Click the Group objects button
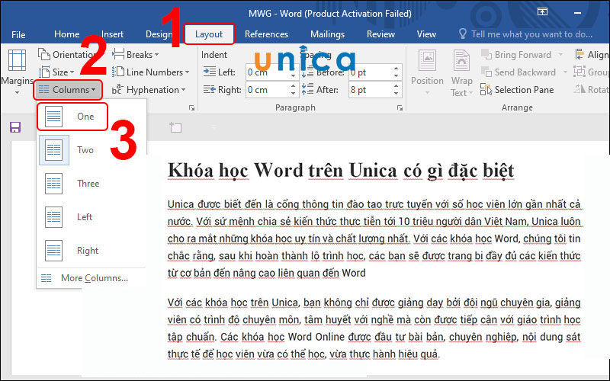The width and height of the screenshot is (610, 381). click(592, 72)
